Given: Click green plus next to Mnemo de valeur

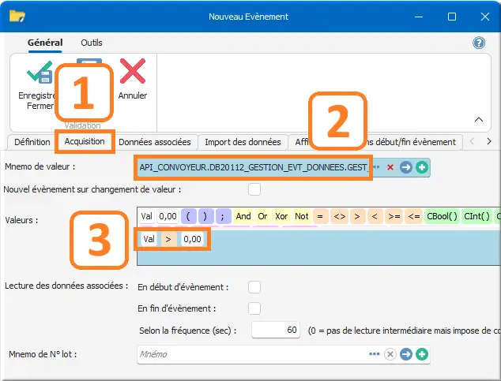Looking at the screenshot, I should point(422,167).
